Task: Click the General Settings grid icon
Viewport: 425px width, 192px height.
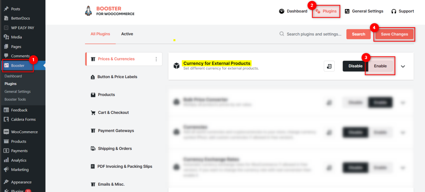Action: (347, 11)
